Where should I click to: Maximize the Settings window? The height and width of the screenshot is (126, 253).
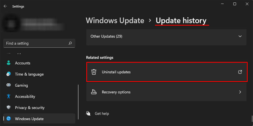[235, 4]
